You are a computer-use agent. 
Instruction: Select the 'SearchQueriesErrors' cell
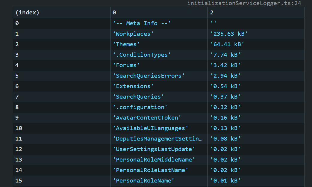tap(149, 76)
